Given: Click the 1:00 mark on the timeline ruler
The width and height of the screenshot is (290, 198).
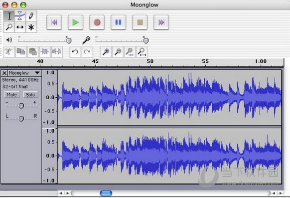Looking at the screenshot, I should (x=261, y=61).
